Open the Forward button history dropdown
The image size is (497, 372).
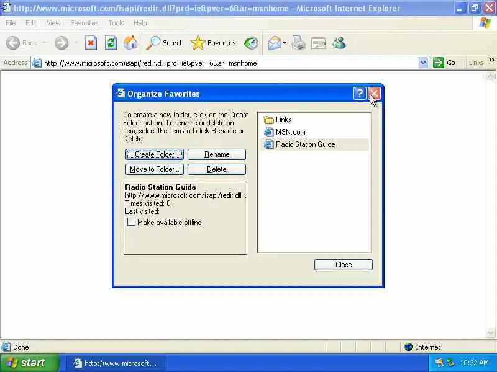76,43
